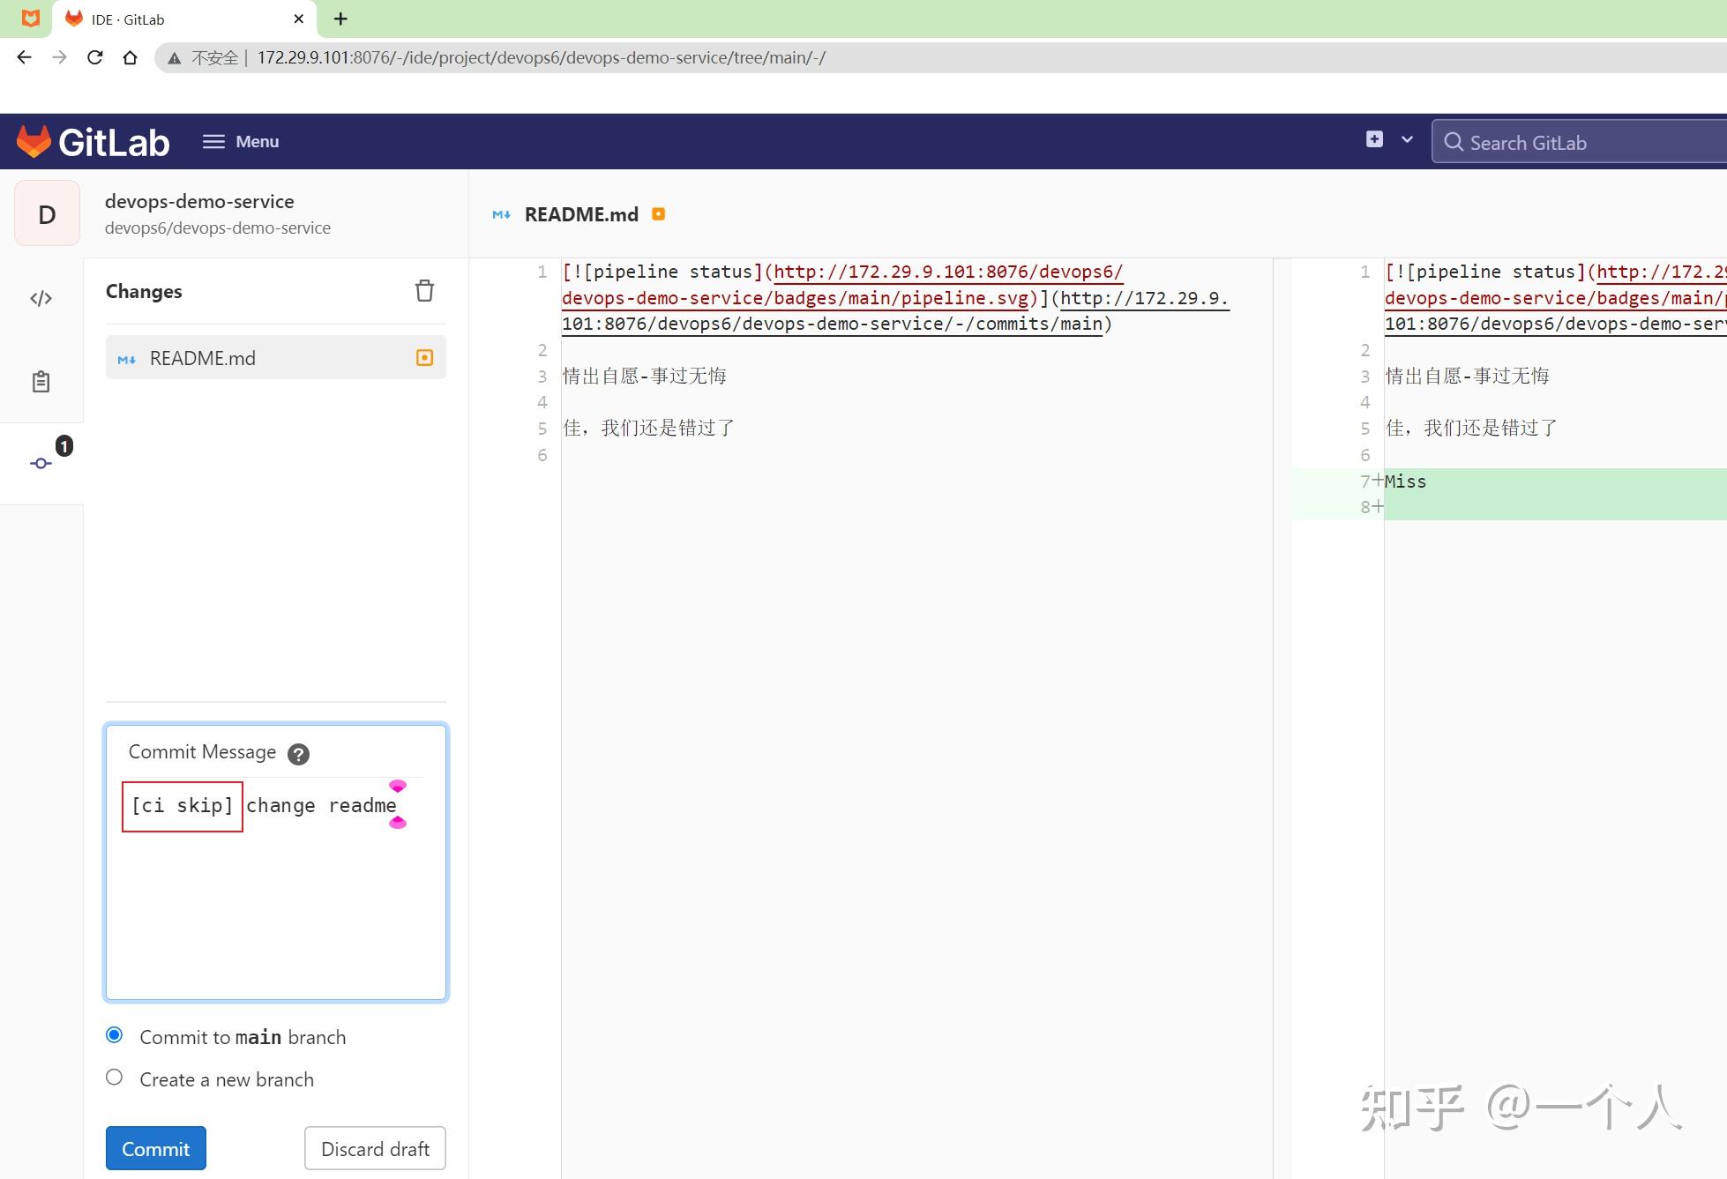The width and height of the screenshot is (1727, 1179).
Task: Click the plus new-item icon in navbar
Action: 1373,139
